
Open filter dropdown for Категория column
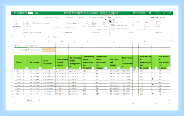[40, 68]
